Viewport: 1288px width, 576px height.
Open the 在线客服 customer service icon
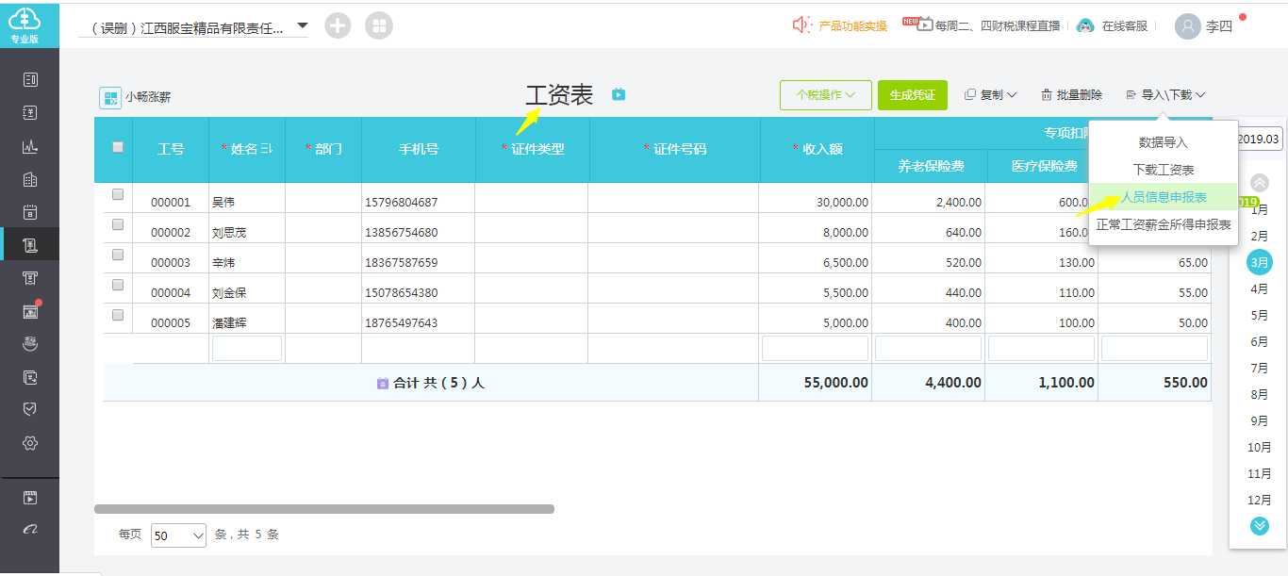[x=1087, y=25]
